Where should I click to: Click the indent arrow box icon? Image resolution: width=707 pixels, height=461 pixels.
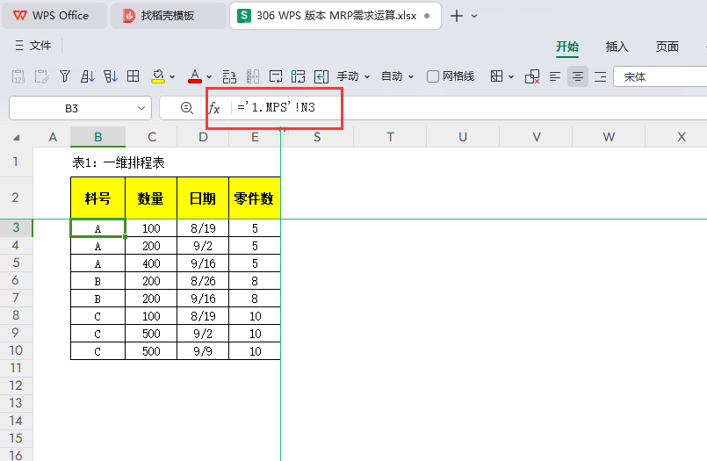coord(321,76)
